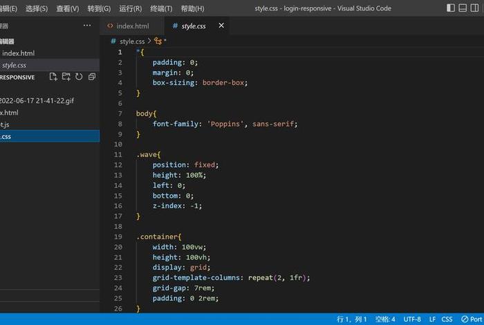The image size is (484, 325).
Task: Click the .container selector on line 19
Action: pos(157,236)
